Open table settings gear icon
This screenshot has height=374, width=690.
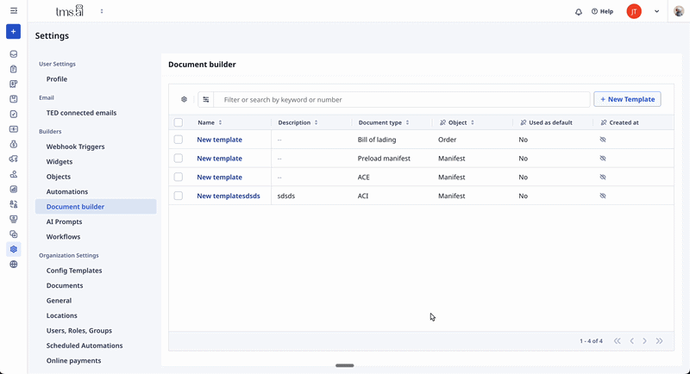(184, 99)
